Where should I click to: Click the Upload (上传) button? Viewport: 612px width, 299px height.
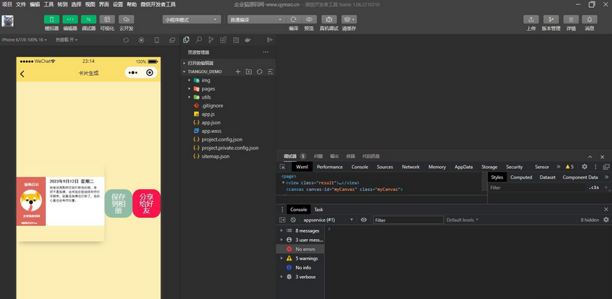531,19
